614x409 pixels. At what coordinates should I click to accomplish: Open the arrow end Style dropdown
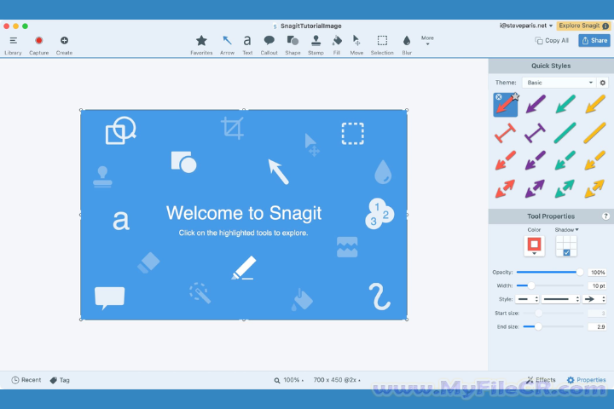[x=594, y=299]
